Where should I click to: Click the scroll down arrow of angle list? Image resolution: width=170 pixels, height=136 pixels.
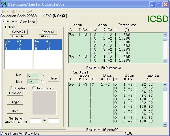coord(165,124)
